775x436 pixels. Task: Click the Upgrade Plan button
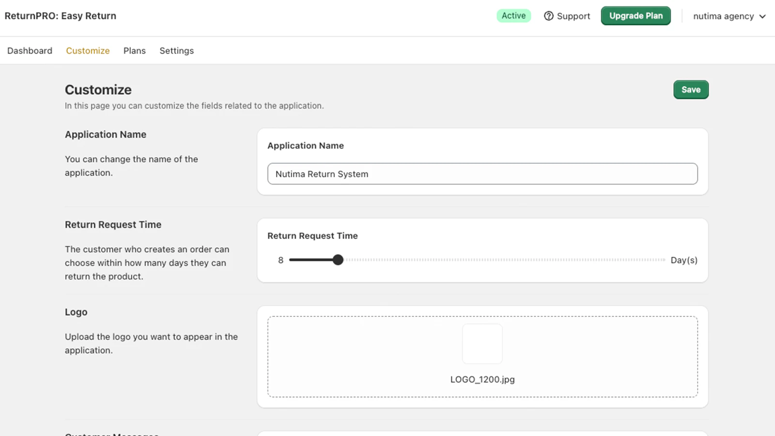pos(635,16)
